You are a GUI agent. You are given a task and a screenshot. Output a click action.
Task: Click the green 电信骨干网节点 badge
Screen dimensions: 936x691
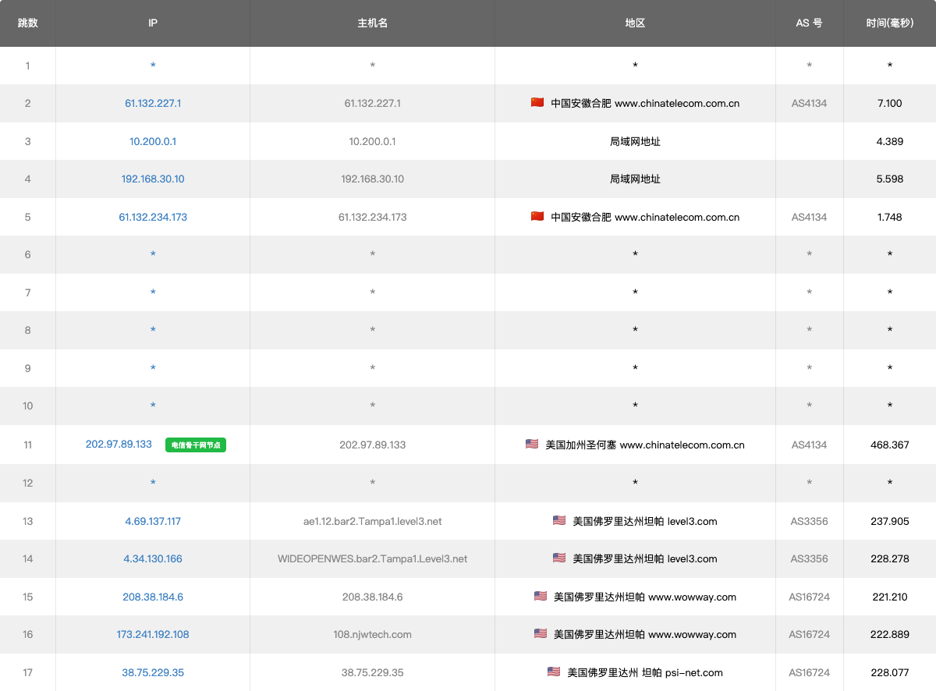tap(196, 445)
